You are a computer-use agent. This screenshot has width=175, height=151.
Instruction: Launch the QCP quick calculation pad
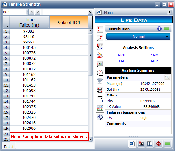[x=100, y=47]
